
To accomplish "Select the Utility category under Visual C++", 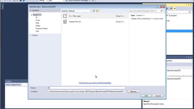I will click(x=38, y=26).
